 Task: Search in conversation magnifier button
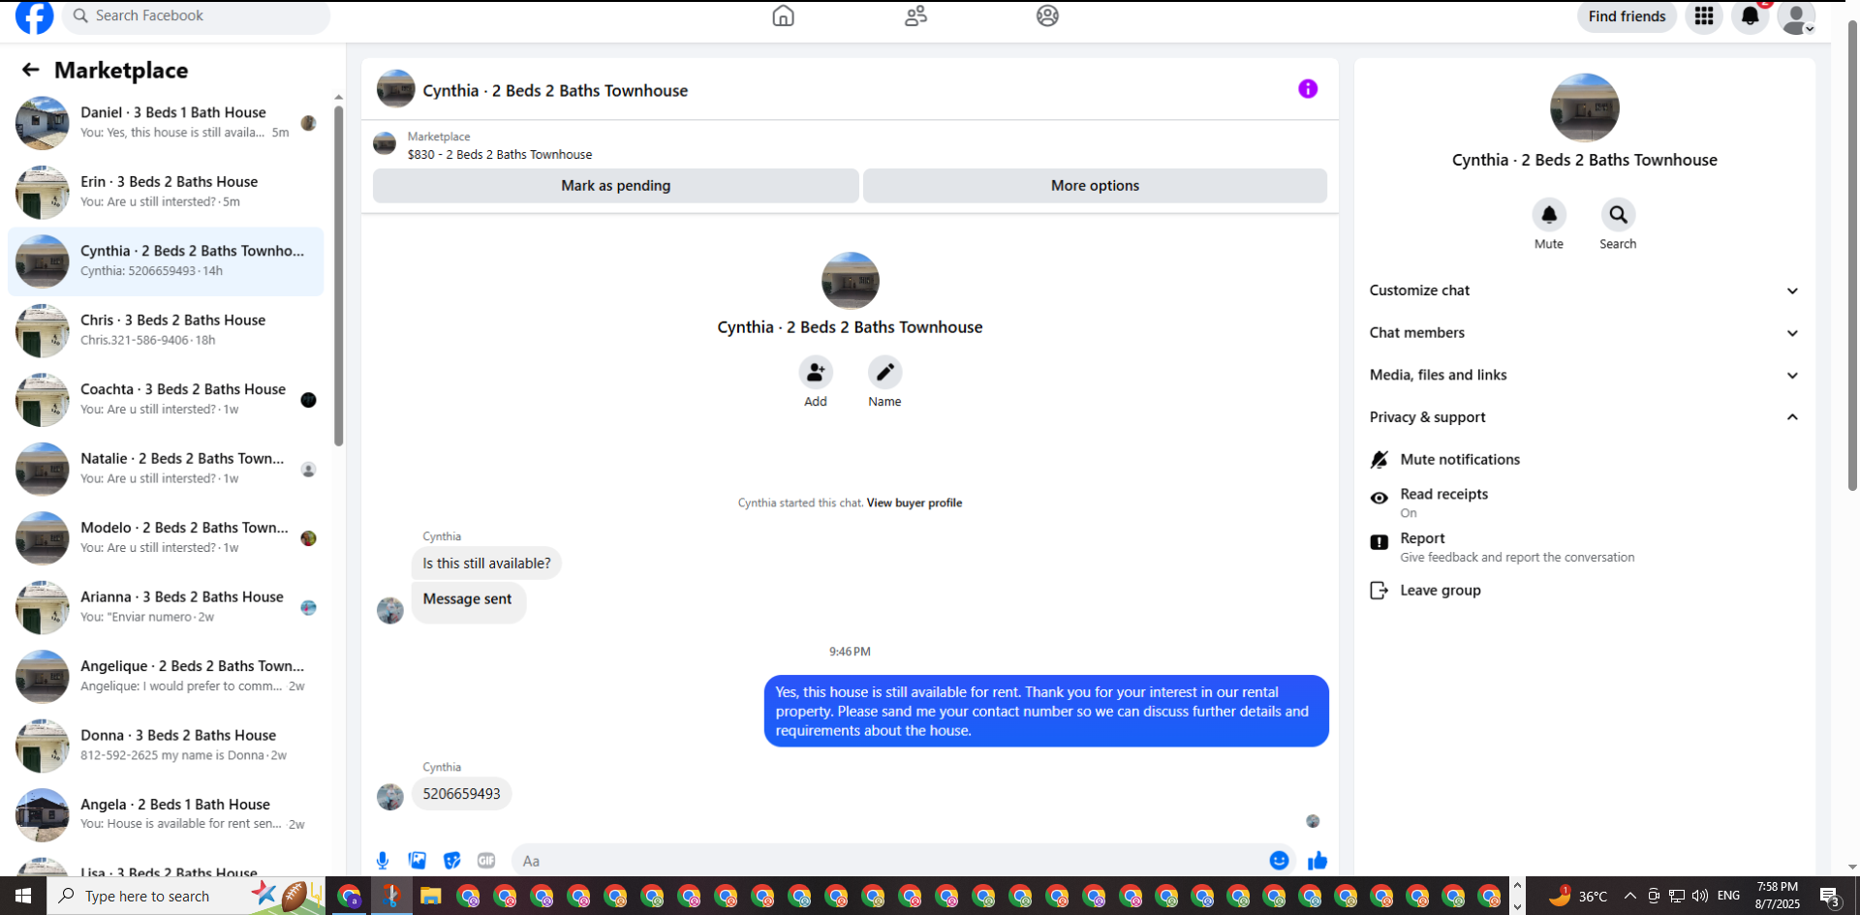click(1618, 214)
